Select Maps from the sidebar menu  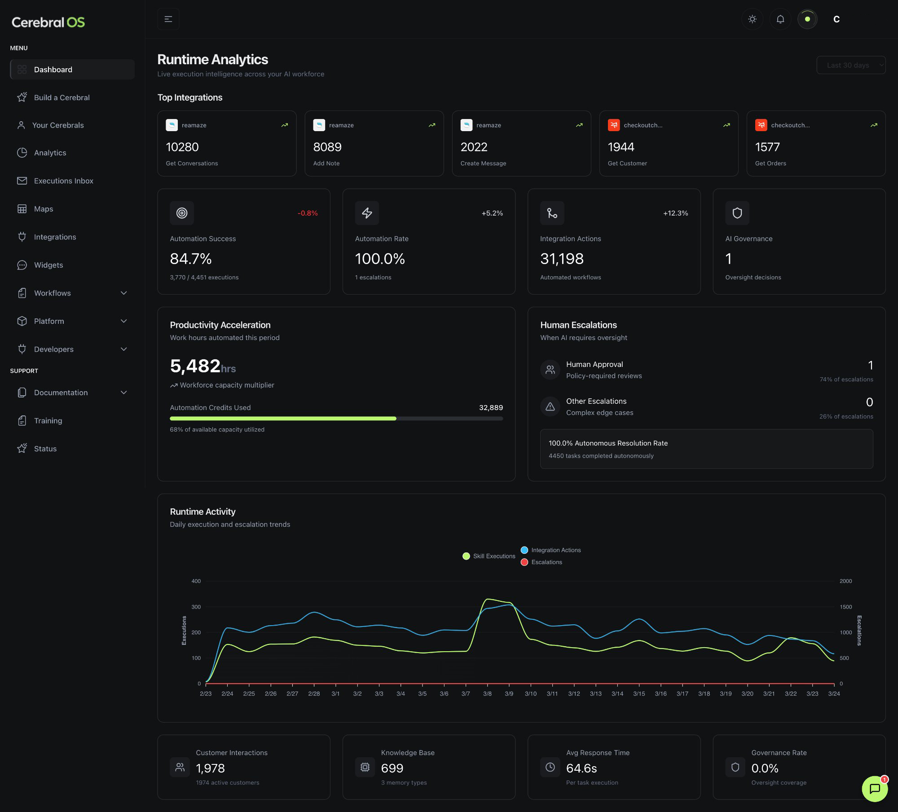[x=43, y=209]
